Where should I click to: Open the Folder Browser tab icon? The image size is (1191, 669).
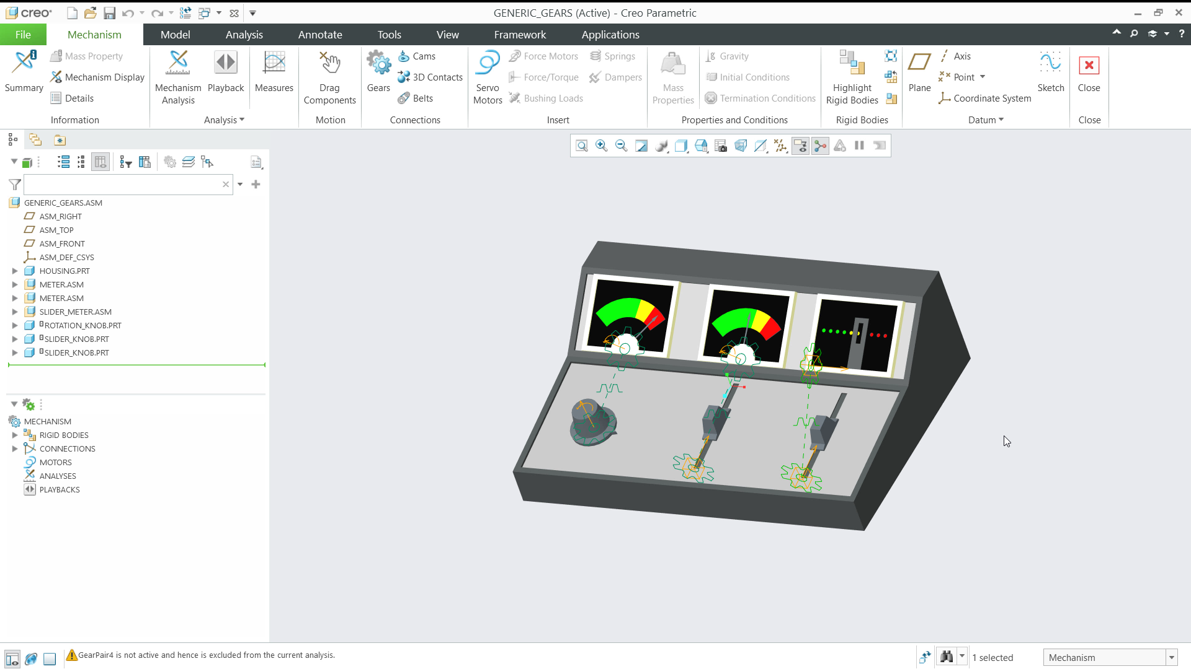[x=35, y=140]
